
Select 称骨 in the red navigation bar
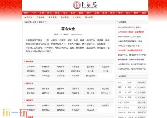[x=42, y=13]
